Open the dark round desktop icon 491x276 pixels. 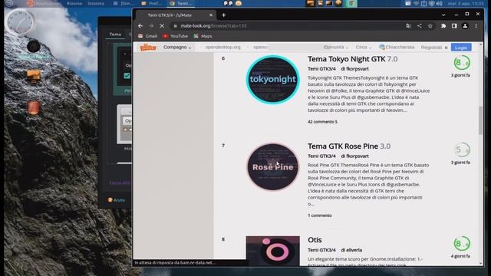[33, 47]
